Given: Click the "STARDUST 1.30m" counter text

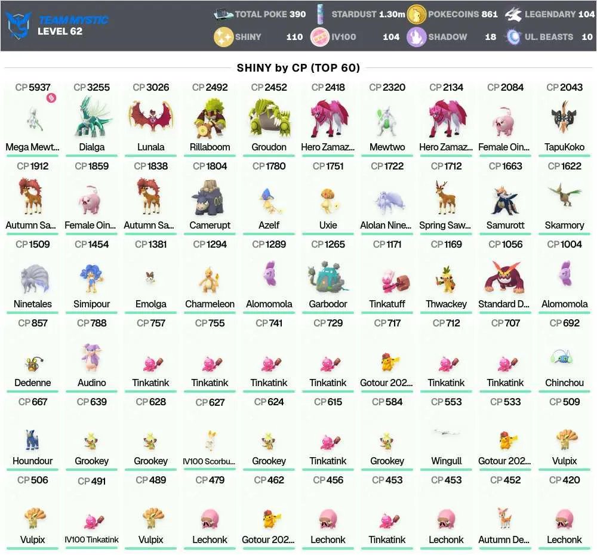Looking at the screenshot, I should pos(368,14).
